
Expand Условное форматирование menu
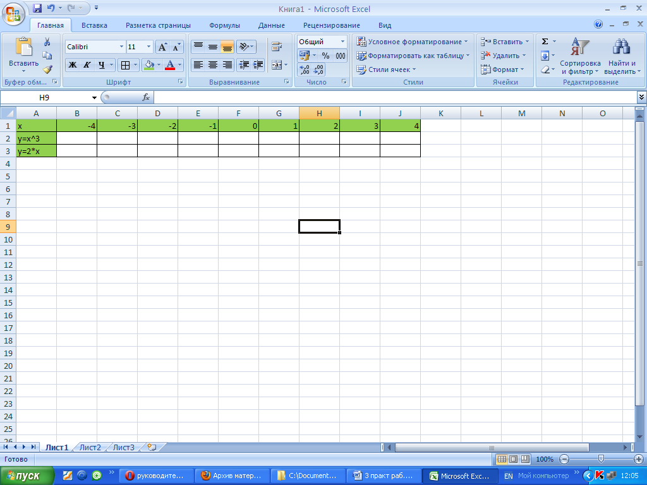(x=412, y=42)
